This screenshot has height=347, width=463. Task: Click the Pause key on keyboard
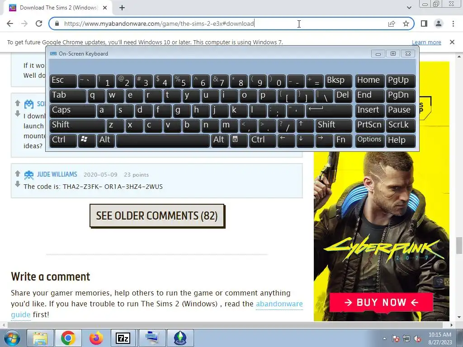(x=401, y=111)
